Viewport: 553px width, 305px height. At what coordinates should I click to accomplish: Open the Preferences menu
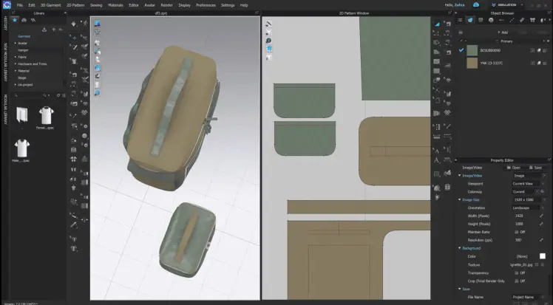206,5
